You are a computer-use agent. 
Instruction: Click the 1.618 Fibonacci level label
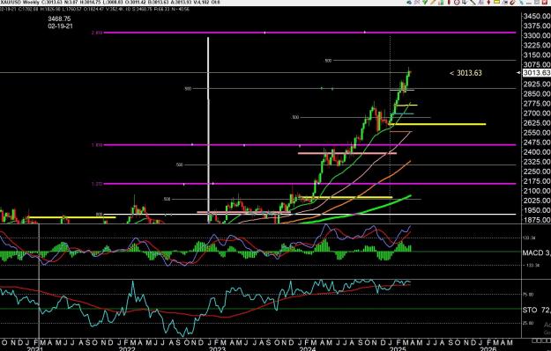pyautogui.click(x=97, y=145)
